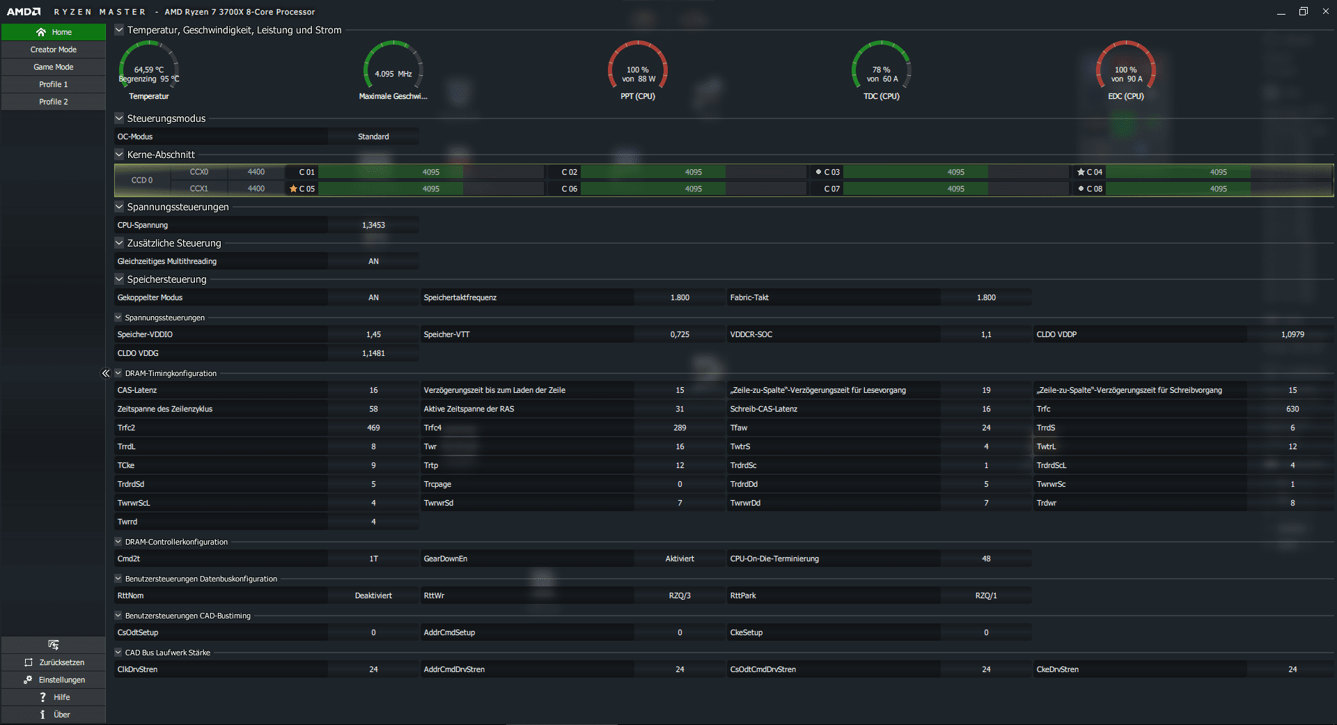Collapse the Steuerungsmodus section
Screen dimensions: 1337x725
(119, 118)
